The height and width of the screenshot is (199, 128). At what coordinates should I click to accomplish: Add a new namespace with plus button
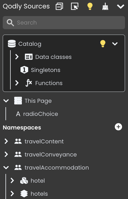[x=118, y=127]
